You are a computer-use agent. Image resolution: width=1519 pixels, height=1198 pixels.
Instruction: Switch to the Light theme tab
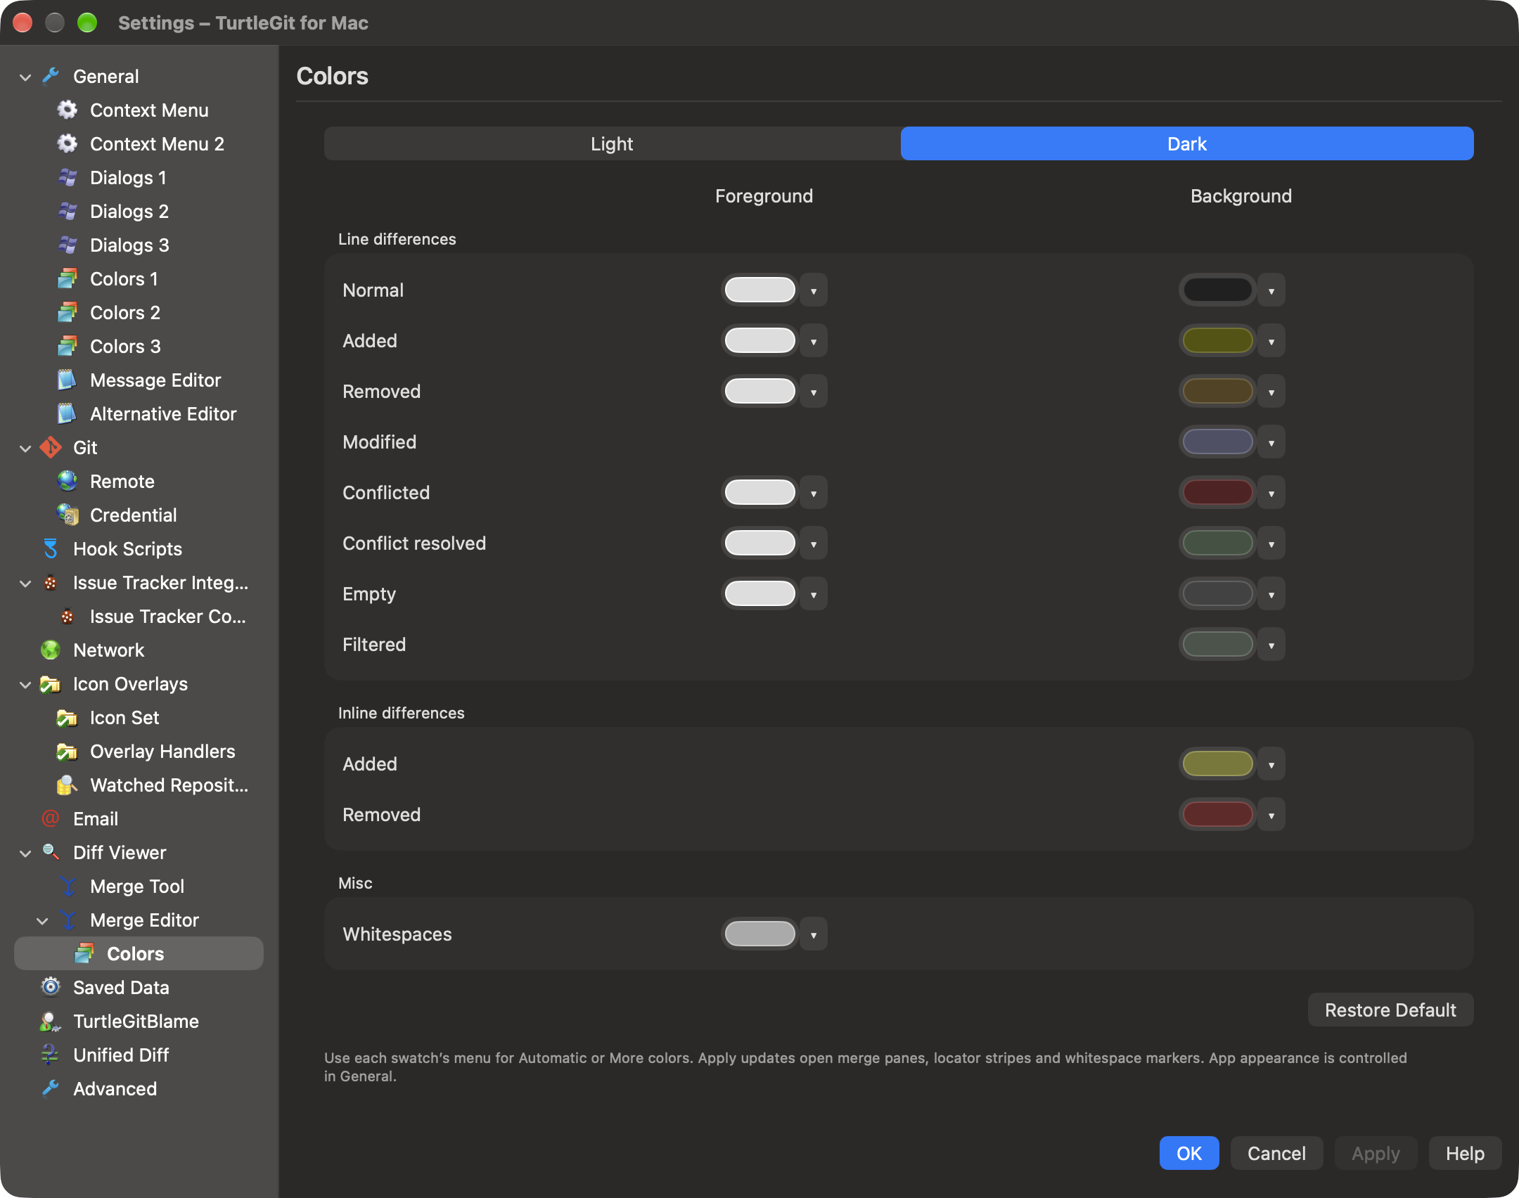coord(612,143)
